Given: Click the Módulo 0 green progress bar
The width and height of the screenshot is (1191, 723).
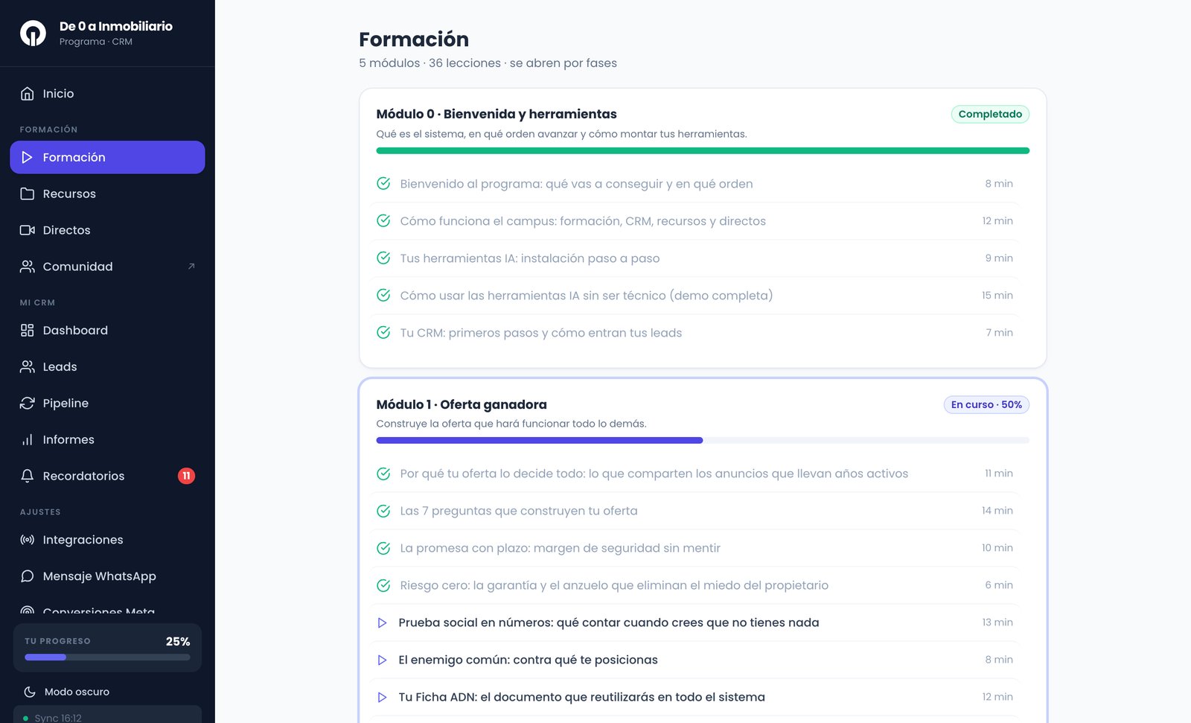Looking at the screenshot, I should (703, 150).
